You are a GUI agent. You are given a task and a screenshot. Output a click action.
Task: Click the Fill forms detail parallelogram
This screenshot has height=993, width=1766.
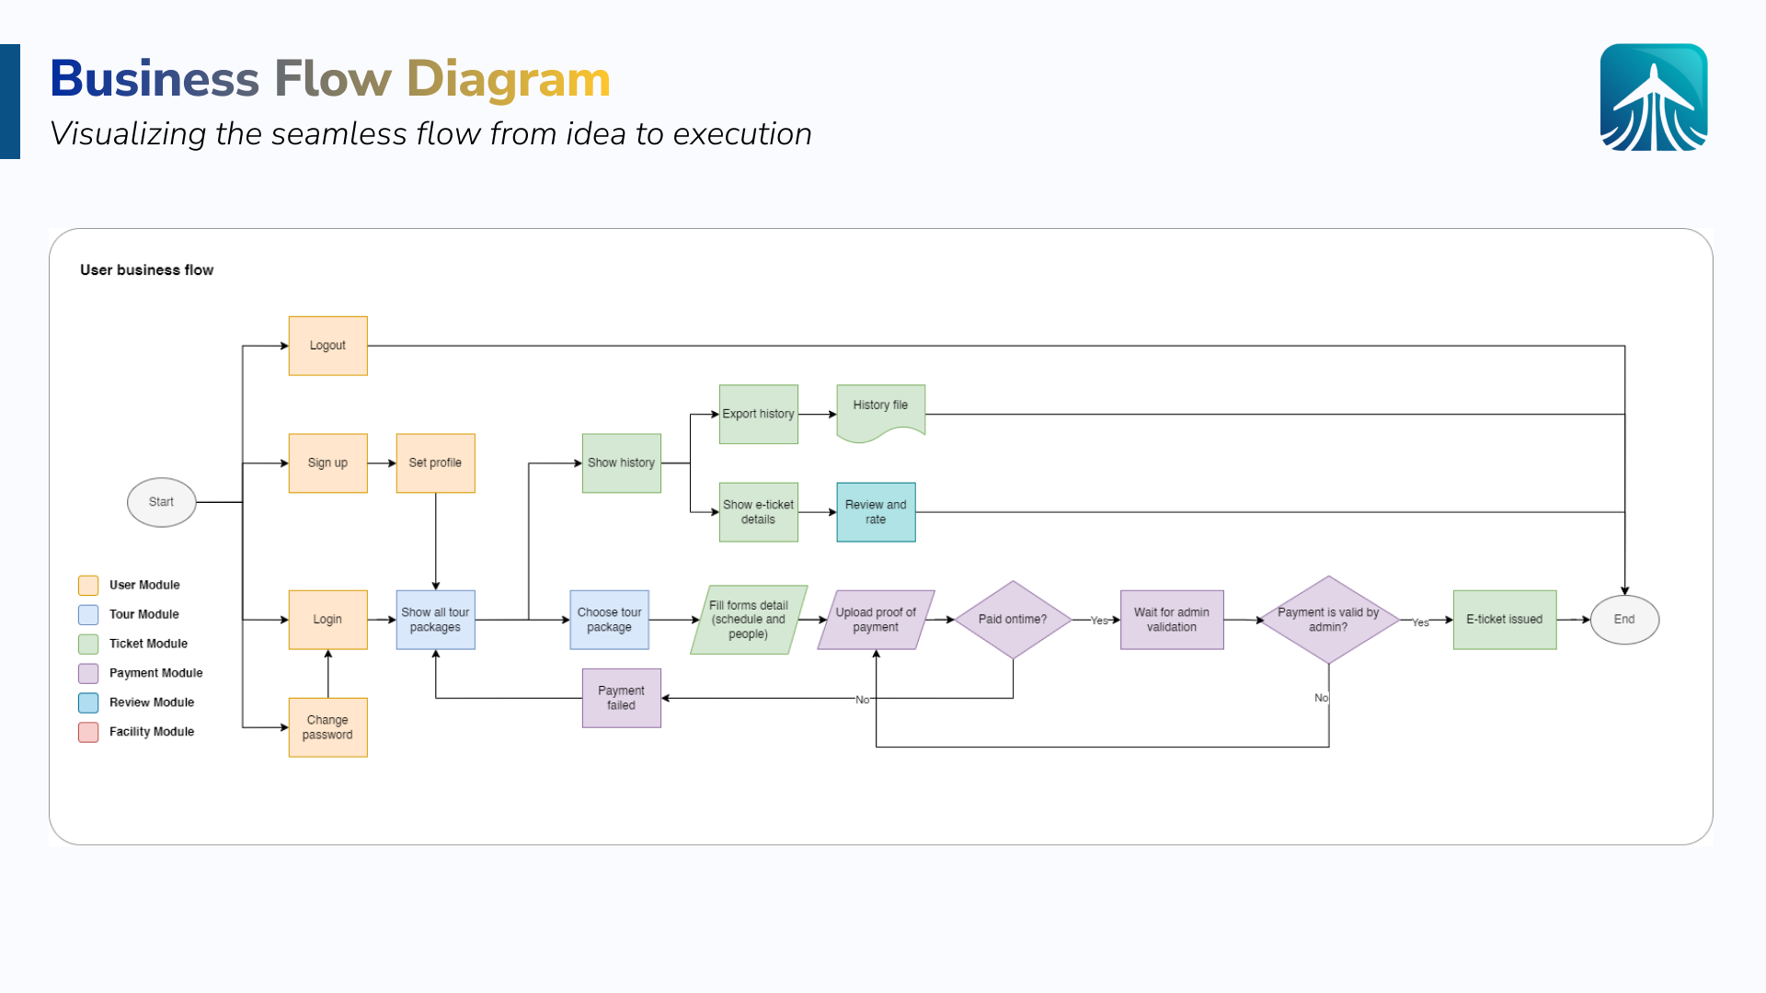pyautogui.click(x=749, y=620)
